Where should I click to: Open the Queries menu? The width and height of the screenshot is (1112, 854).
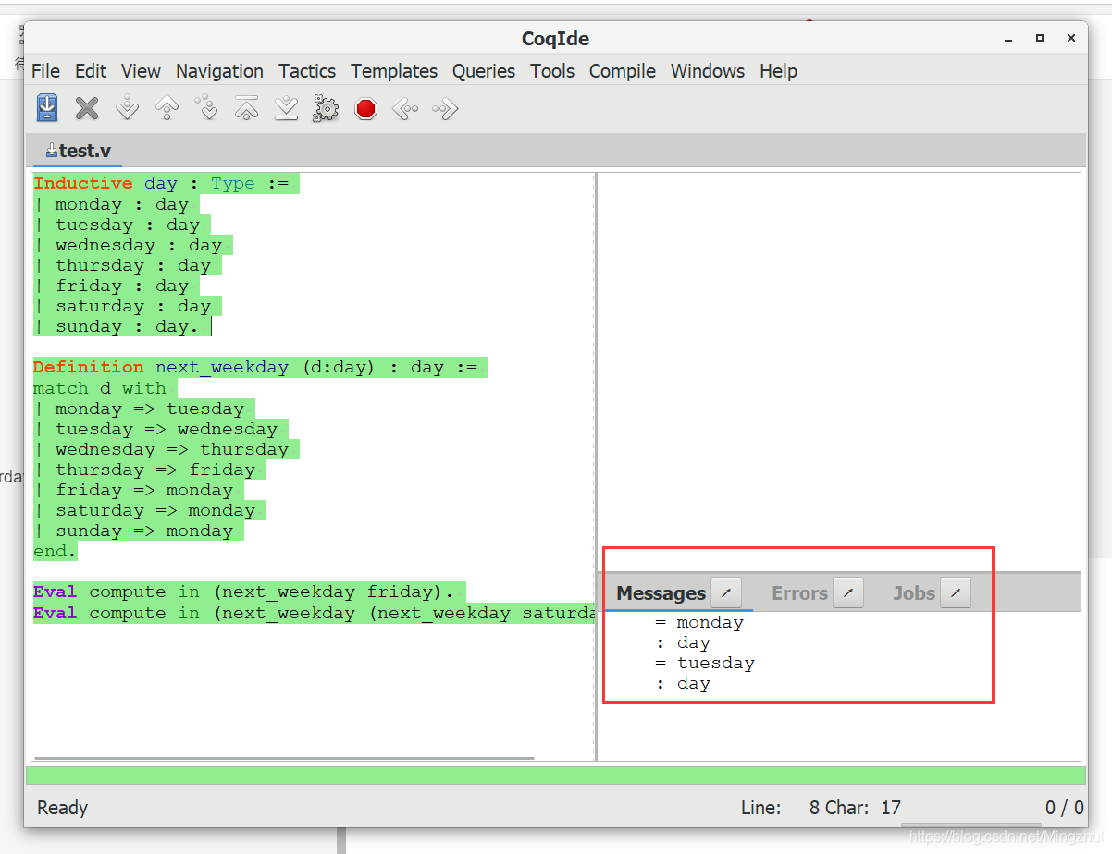(x=484, y=71)
